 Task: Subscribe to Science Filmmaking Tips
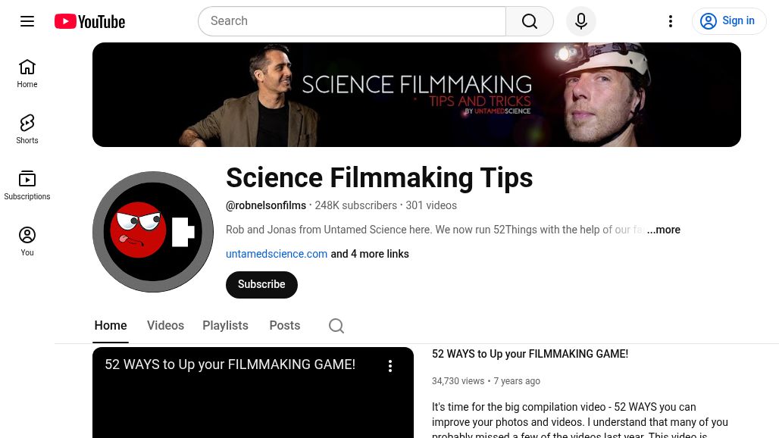(x=261, y=285)
